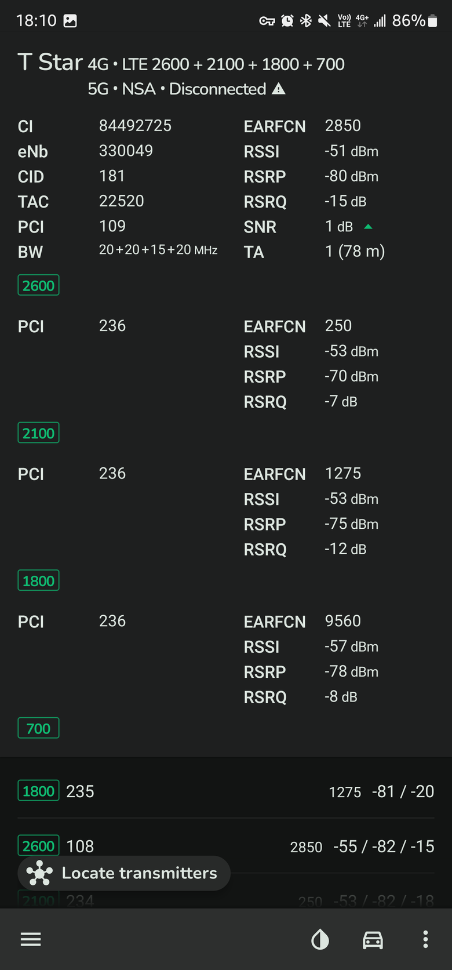Open neighbor cell 2600 PCI 108 row

coord(226,847)
